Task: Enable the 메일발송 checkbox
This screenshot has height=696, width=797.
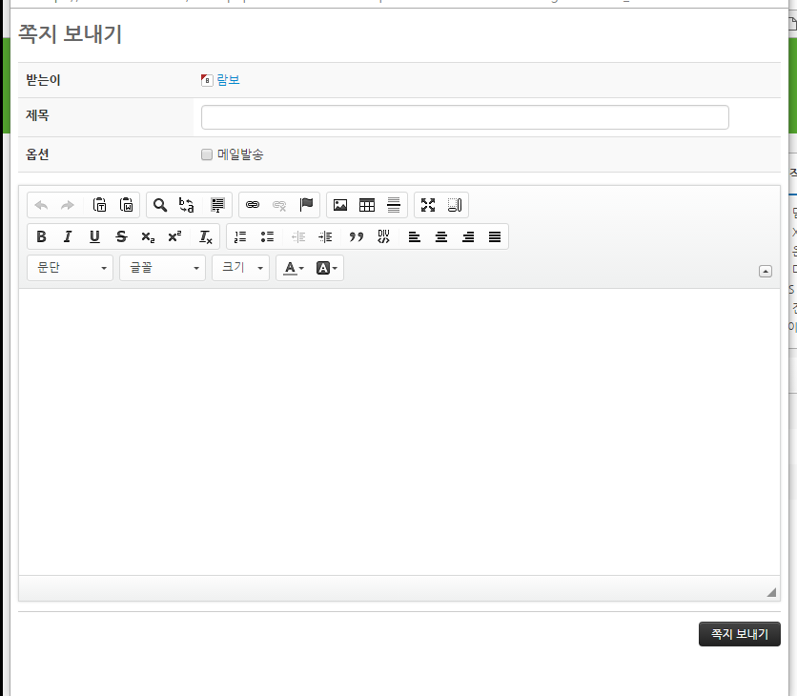Action: click(x=206, y=154)
